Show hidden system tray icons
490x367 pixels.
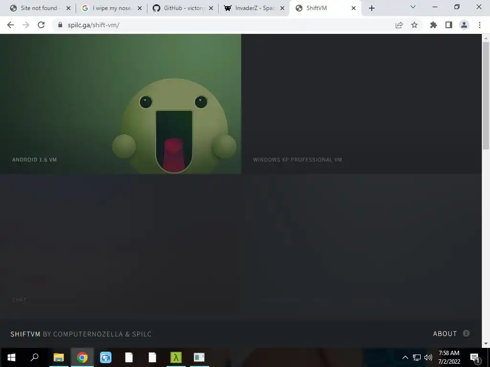tap(405, 357)
